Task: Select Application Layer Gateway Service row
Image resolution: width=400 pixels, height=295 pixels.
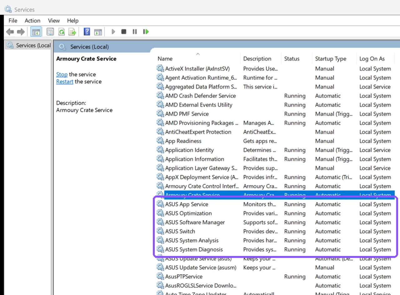Action: [x=276, y=168]
